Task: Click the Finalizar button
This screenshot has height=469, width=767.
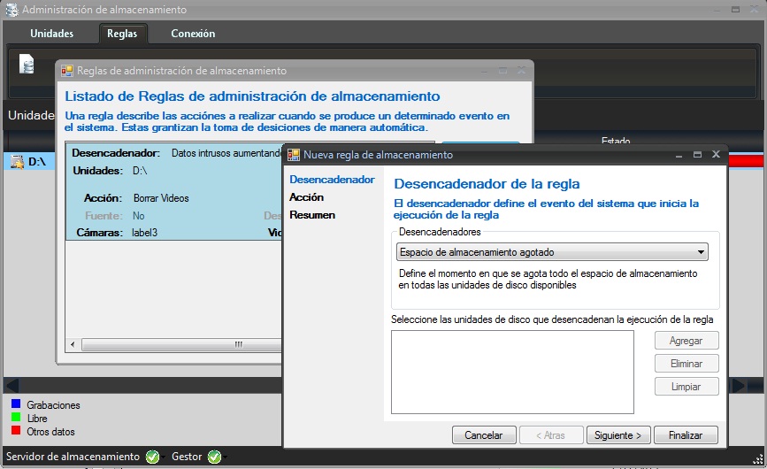Action: click(686, 435)
